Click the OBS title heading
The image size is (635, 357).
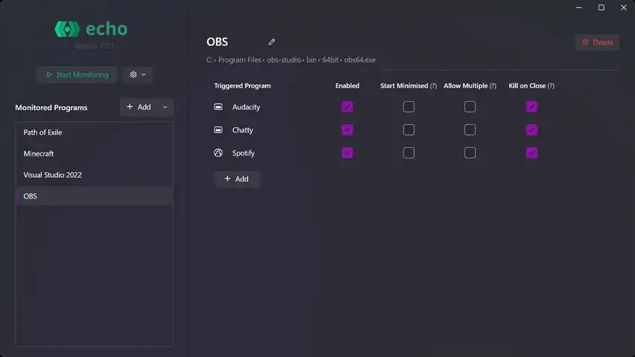217,42
